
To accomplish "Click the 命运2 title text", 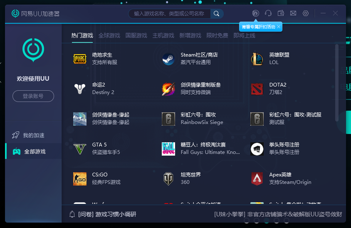I will click(x=99, y=85).
